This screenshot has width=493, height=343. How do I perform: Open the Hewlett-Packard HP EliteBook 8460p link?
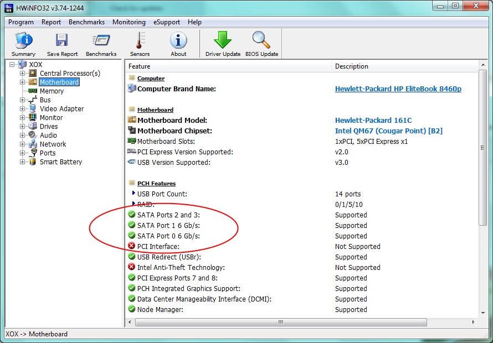(398, 89)
